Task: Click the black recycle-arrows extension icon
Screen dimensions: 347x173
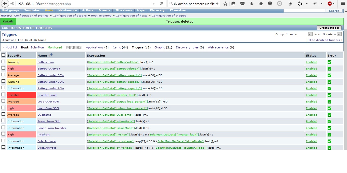Action: click(x=300, y=4)
